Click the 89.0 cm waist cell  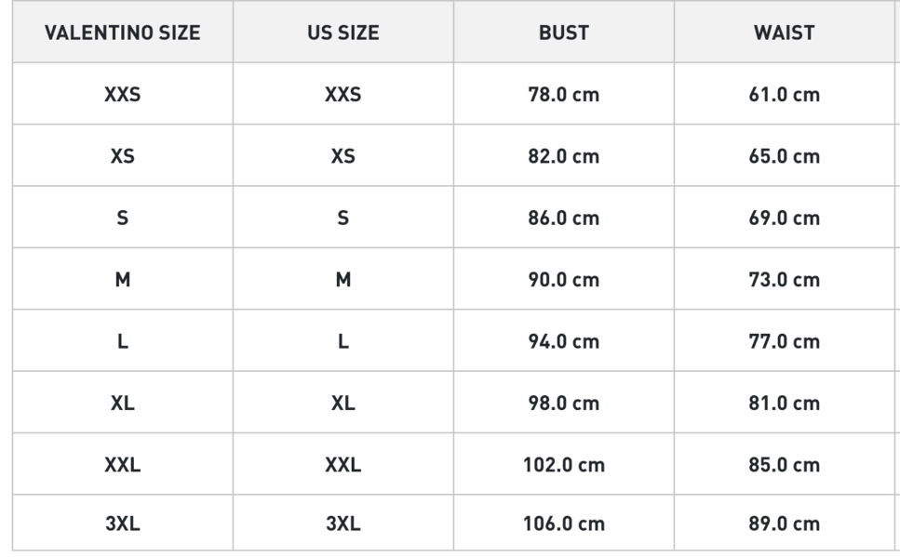pyautogui.click(x=784, y=523)
